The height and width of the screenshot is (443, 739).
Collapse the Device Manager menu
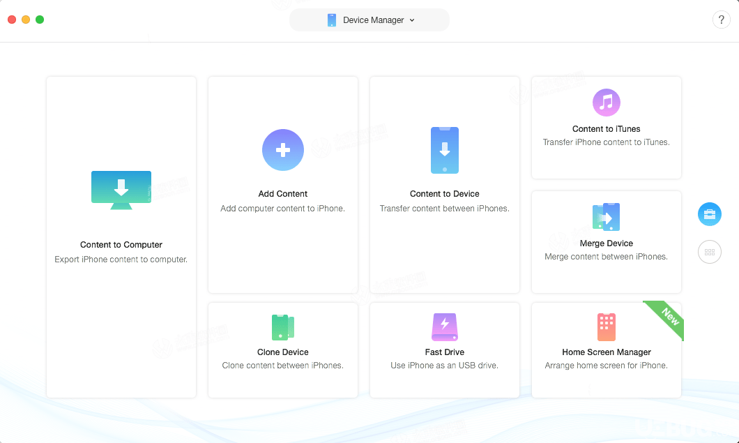(x=369, y=20)
